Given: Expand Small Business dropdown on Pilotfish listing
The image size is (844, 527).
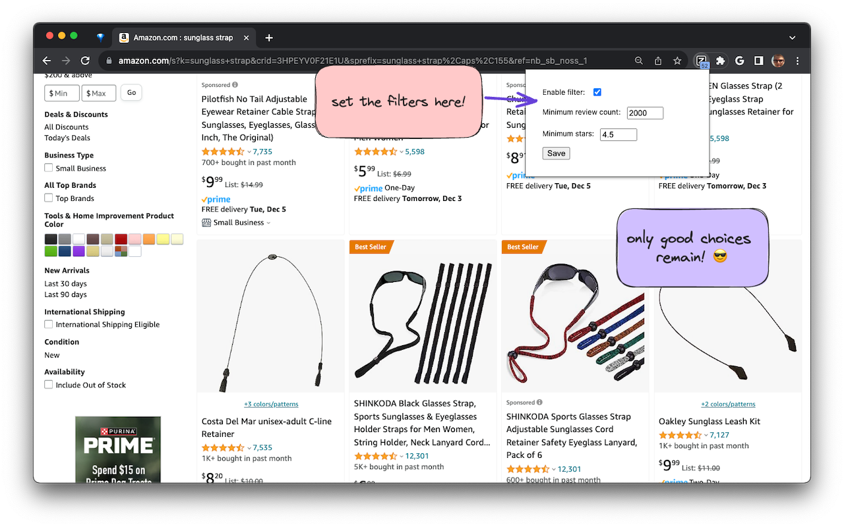Looking at the screenshot, I should (x=268, y=223).
